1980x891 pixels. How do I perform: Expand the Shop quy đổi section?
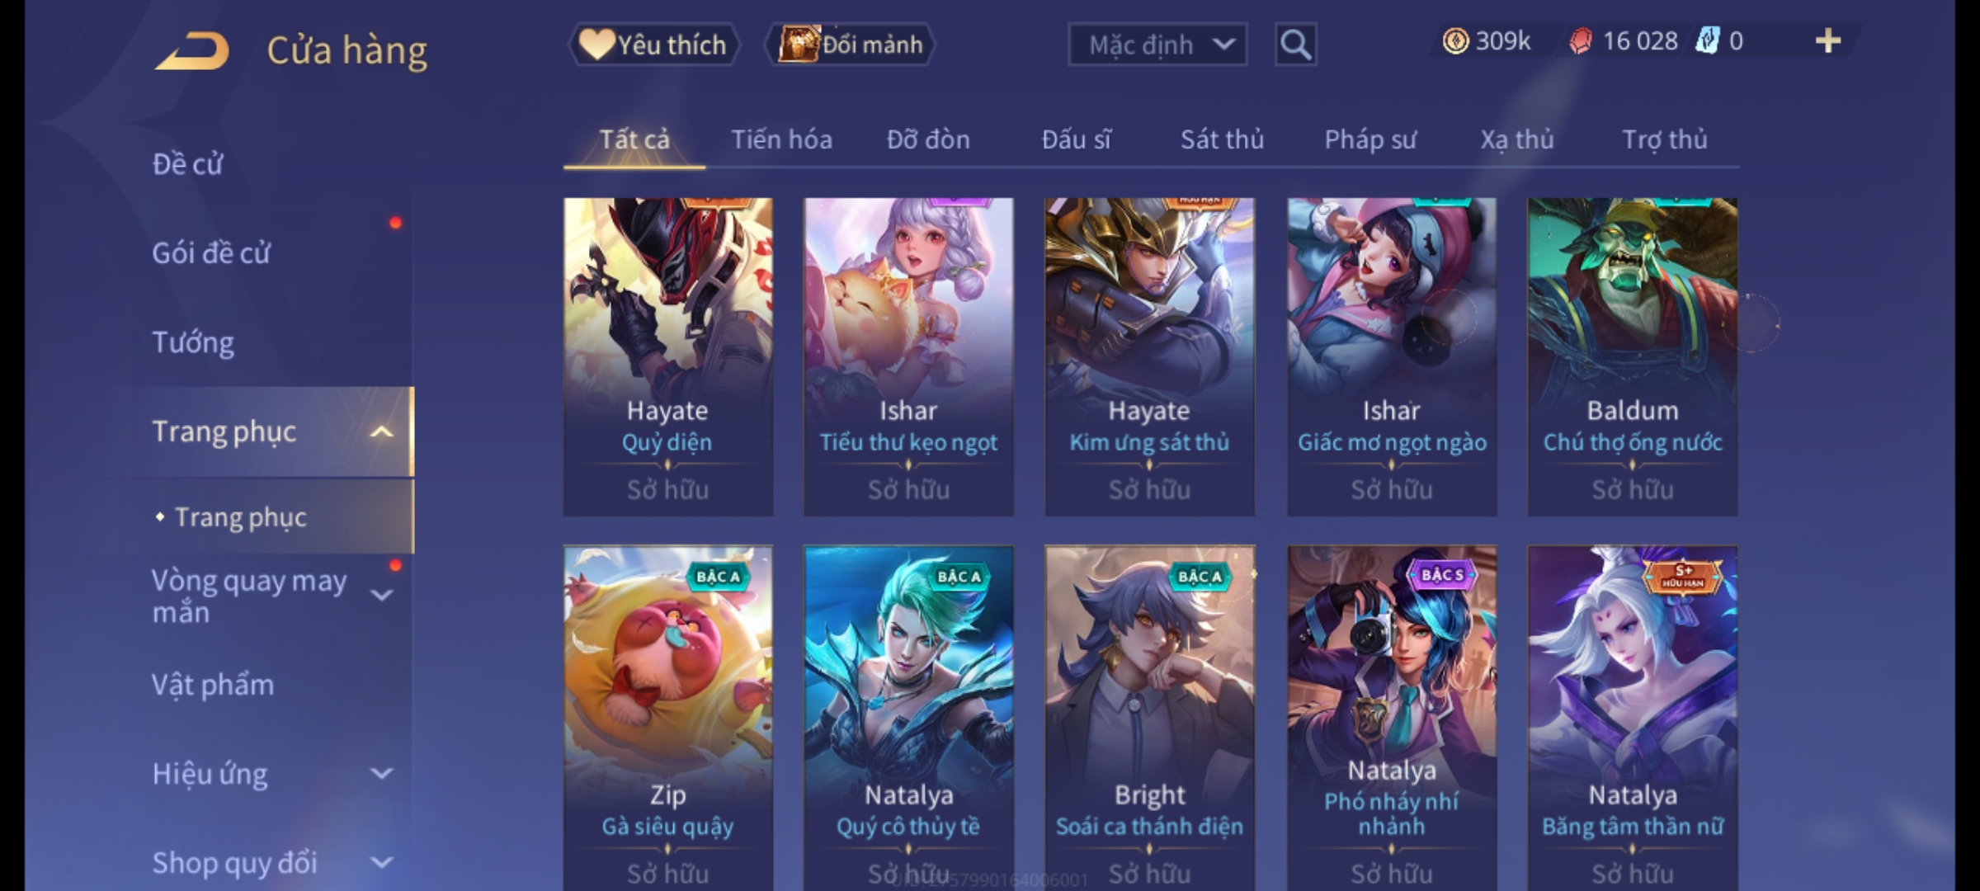381,863
